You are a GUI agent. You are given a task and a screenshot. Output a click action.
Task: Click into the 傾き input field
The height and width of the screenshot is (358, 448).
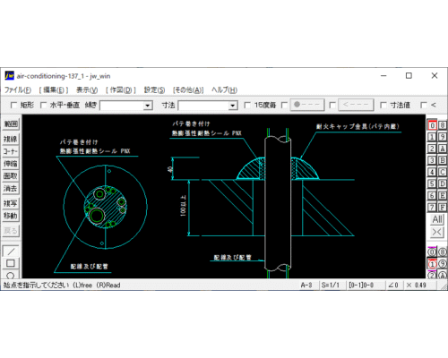122,106
